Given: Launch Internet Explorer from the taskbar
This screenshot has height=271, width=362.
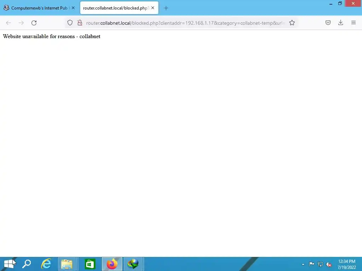Looking at the screenshot, I should coord(46,264).
